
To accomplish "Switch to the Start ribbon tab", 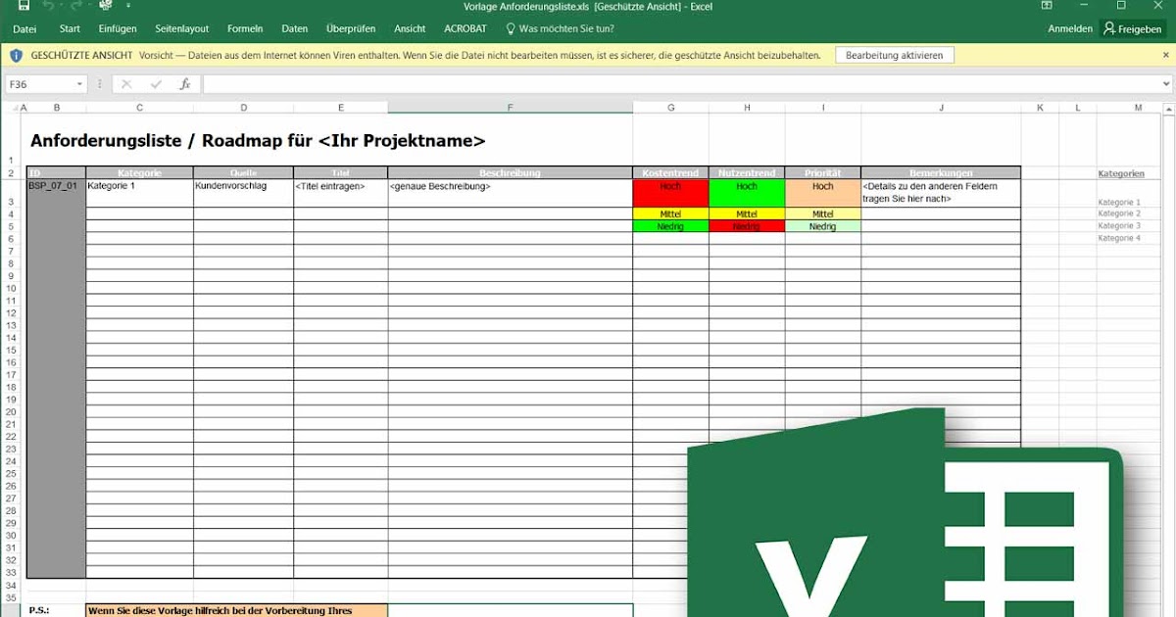I will pyautogui.click(x=70, y=28).
